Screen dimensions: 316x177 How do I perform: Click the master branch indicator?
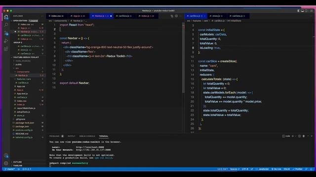(x=10, y=169)
